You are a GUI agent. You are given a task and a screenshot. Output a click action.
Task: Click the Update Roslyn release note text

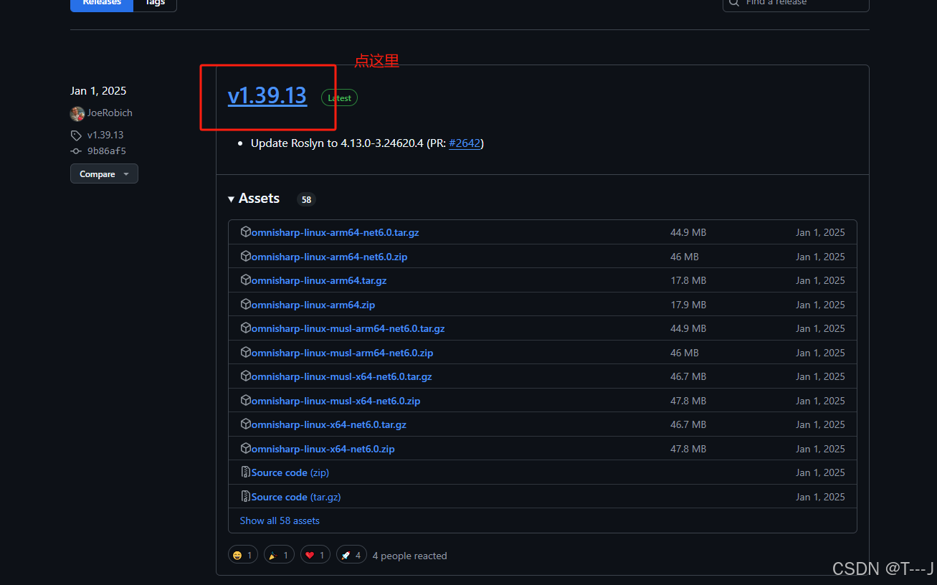pyautogui.click(x=367, y=143)
